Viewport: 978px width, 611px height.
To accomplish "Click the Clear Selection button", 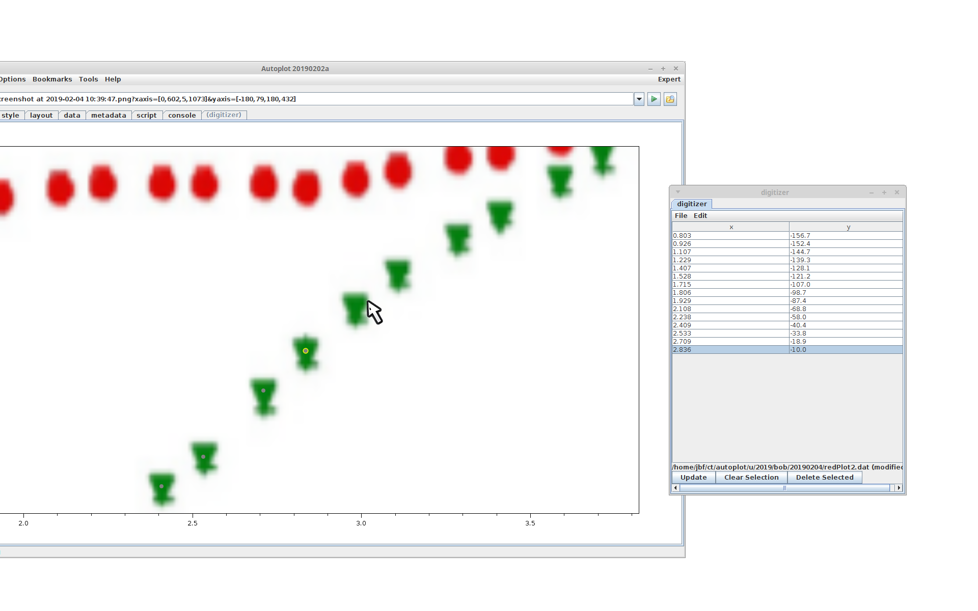I will (x=751, y=478).
